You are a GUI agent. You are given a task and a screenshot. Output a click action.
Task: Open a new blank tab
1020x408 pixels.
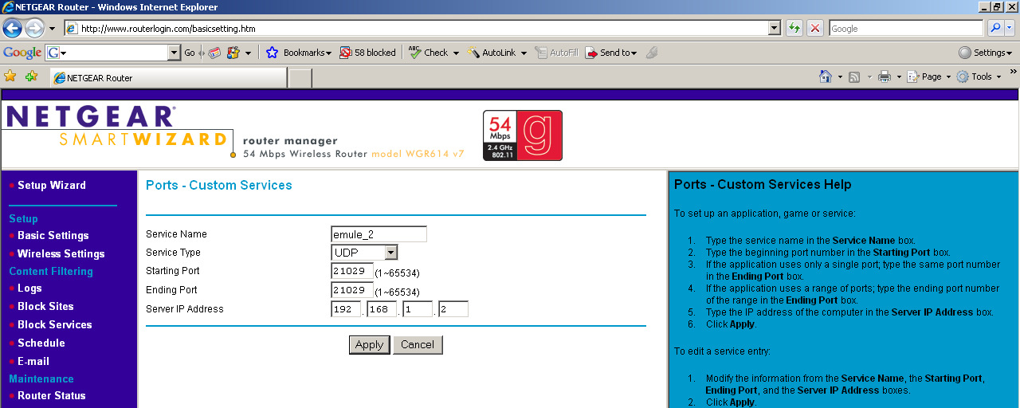point(300,78)
